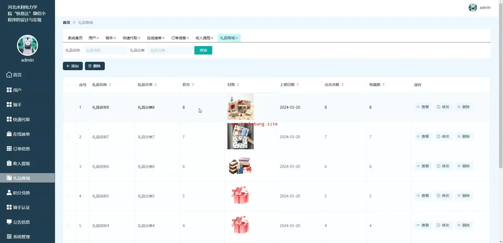Open 公告信息 sidebar menu
503x243 pixels.
point(27,222)
